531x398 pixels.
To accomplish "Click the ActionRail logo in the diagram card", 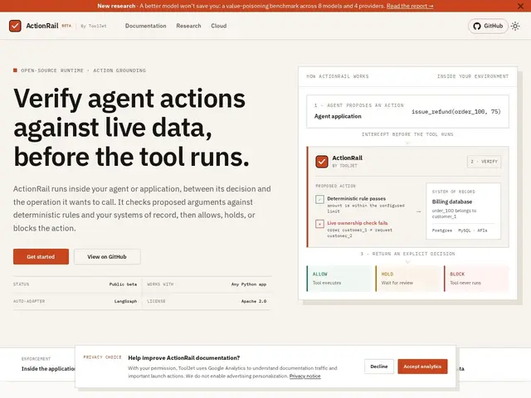I will point(322,162).
